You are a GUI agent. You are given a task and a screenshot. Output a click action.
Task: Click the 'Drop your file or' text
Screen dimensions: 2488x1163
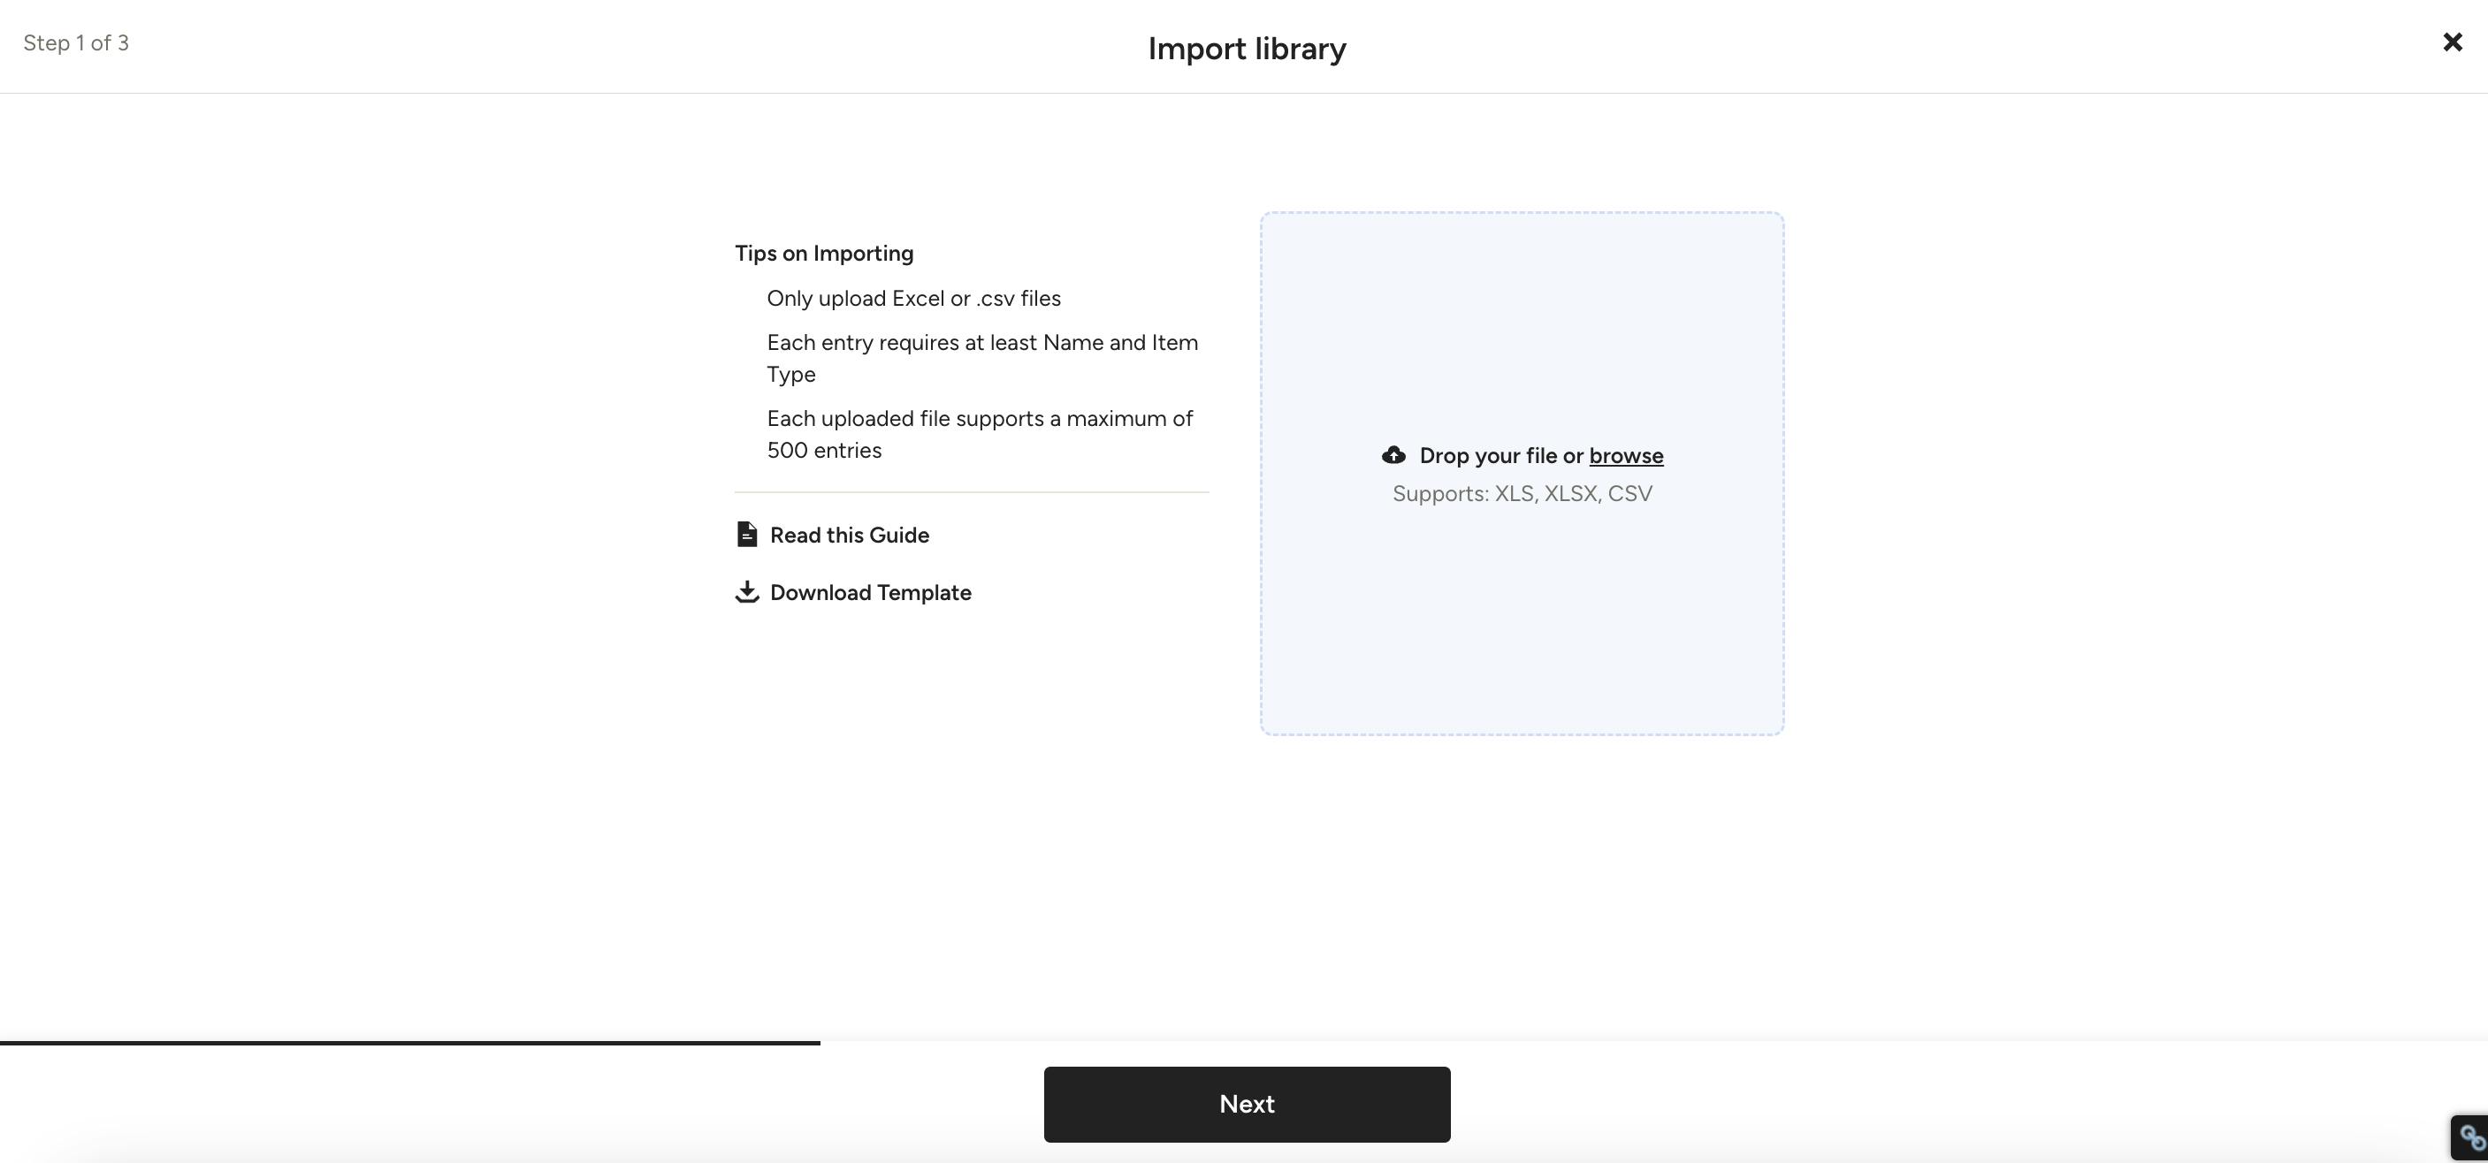[1501, 455]
